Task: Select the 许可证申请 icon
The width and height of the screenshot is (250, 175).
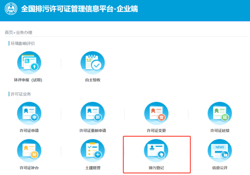Action: point(29,114)
